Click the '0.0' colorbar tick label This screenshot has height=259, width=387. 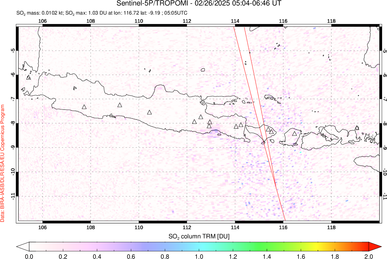pos(29,256)
